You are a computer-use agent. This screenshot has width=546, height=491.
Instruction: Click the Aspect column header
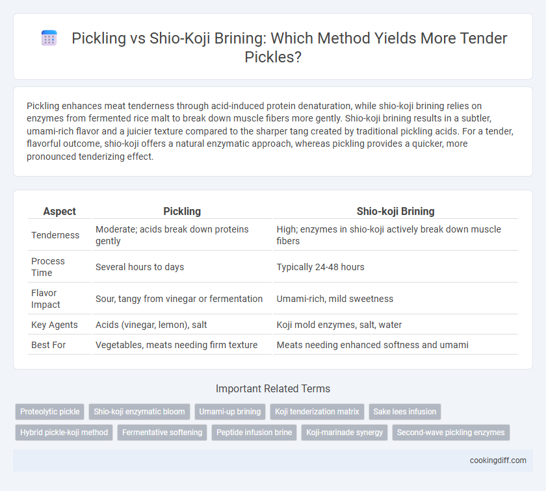[x=60, y=211]
